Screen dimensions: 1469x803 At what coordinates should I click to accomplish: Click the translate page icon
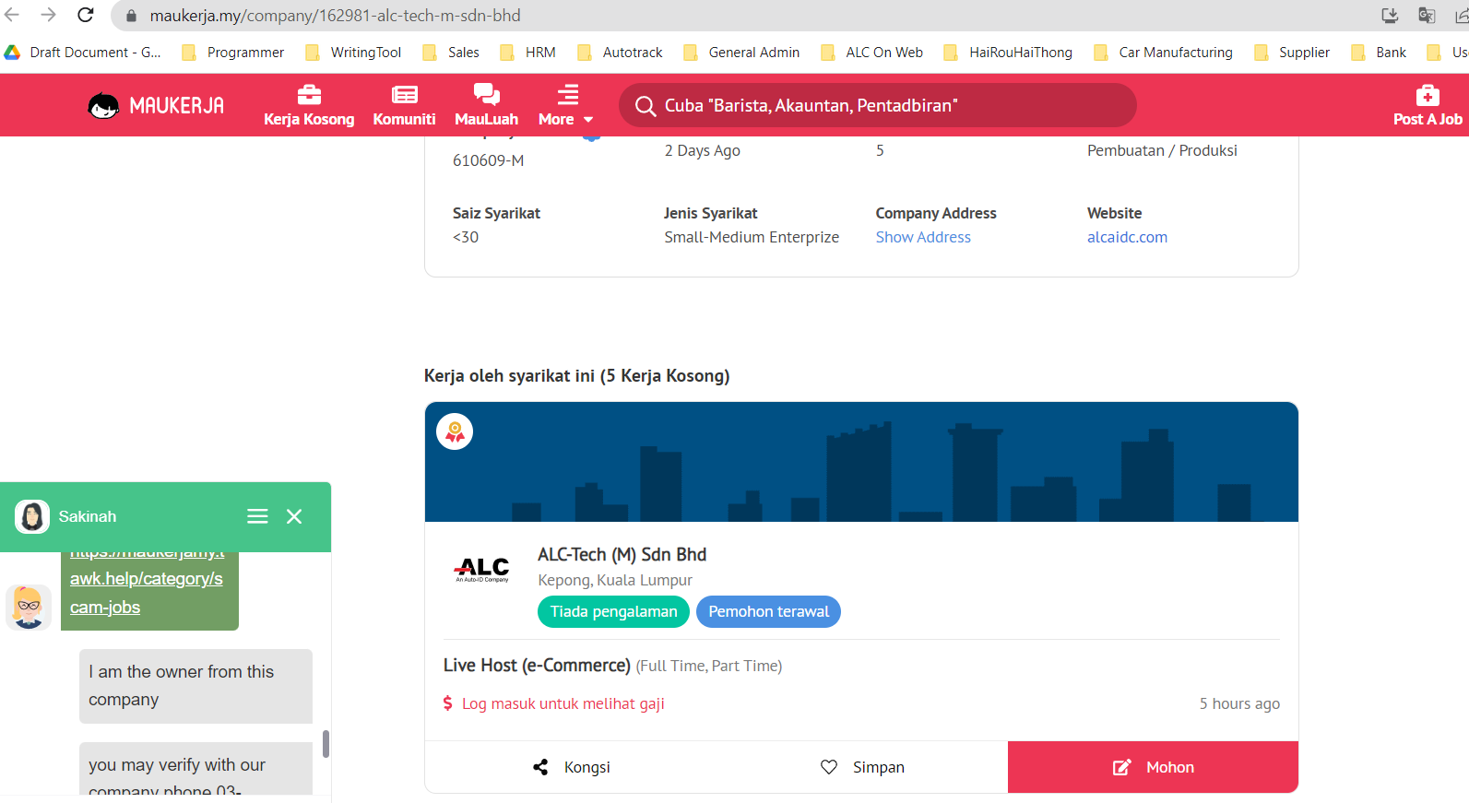(1427, 15)
